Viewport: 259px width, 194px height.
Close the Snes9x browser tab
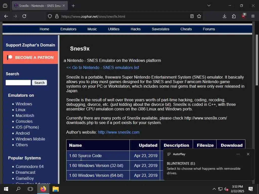pos(64,6)
